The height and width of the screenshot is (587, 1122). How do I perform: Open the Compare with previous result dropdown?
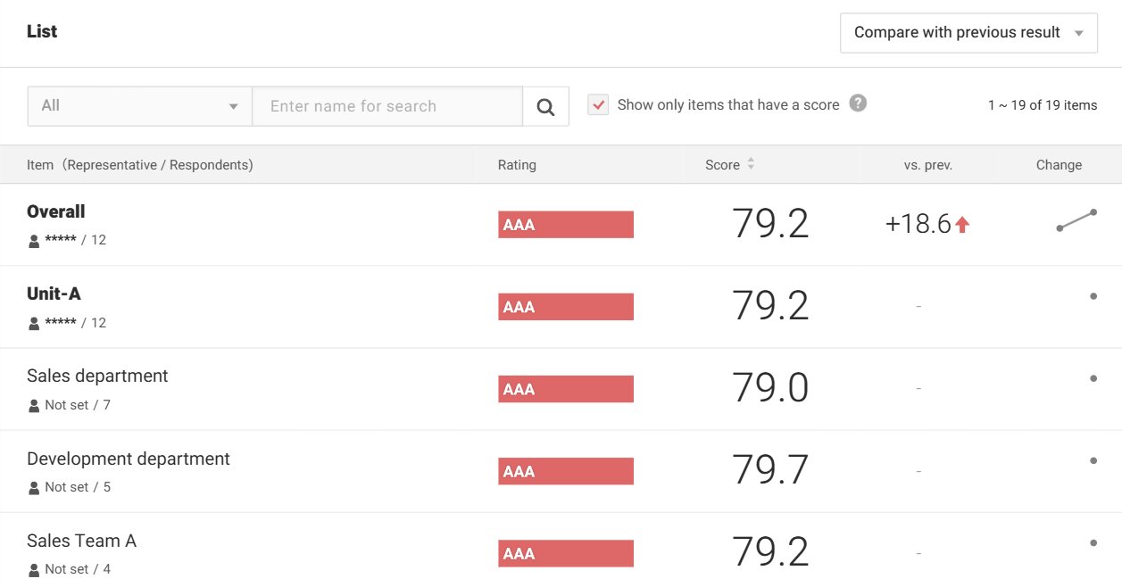click(x=968, y=33)
